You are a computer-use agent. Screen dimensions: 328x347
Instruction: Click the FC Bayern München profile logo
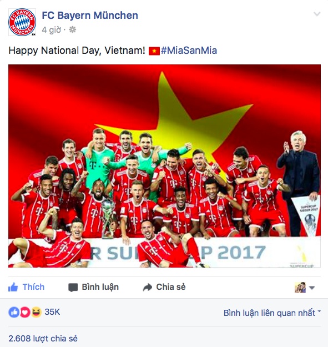[x=22, y=22]
